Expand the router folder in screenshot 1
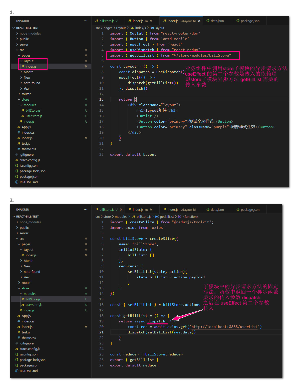Image resolution: width=299 pixels, height=388 pixels. tap(19, 94)
